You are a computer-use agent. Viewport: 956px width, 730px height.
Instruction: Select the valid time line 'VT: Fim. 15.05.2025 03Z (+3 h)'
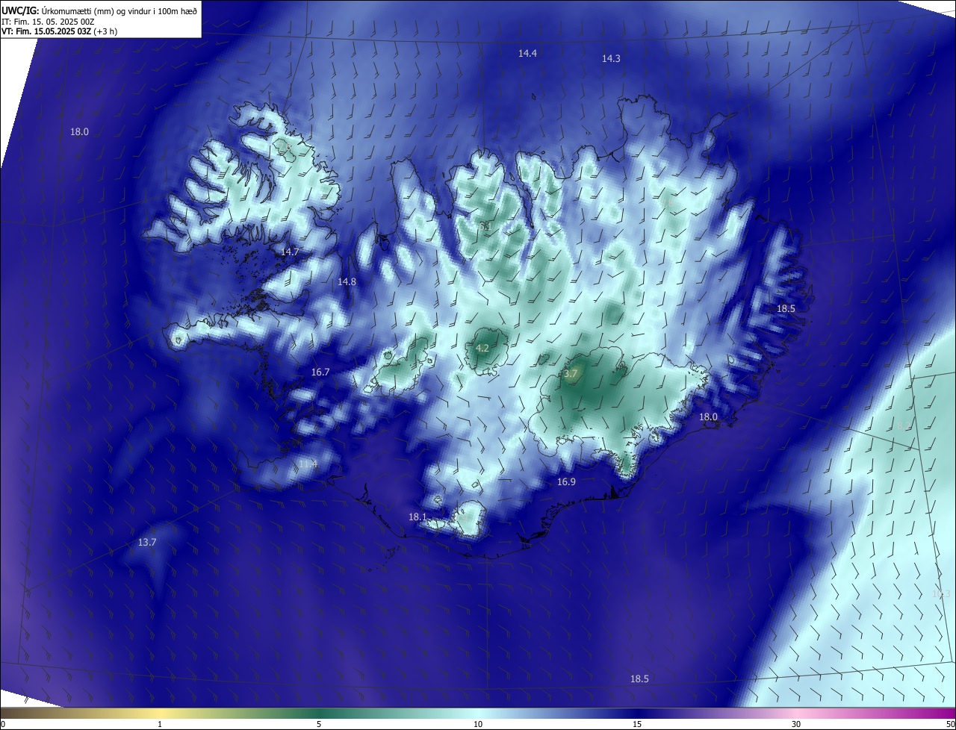pyautogui.click(x=60, y=31)
